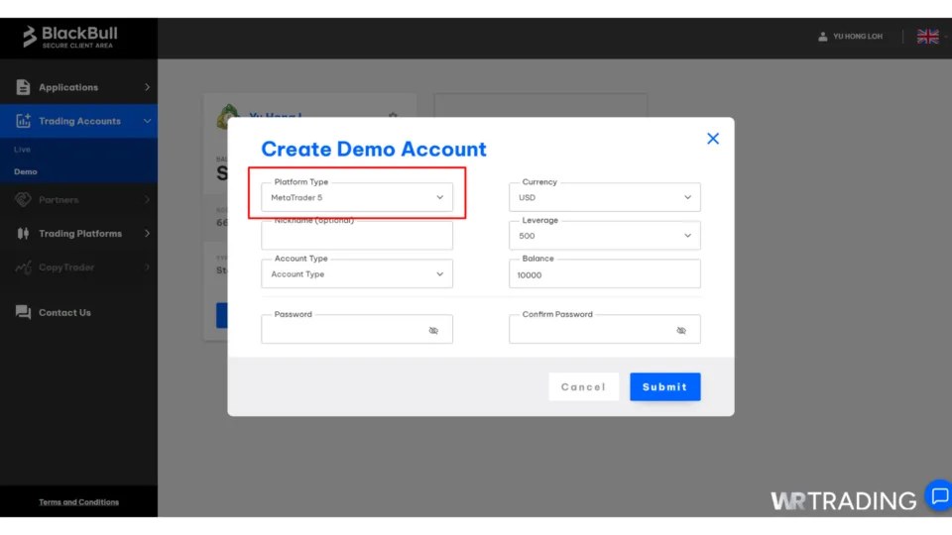Close the Create Demo Account dialog
Screen dimensions: 952x535
tap(712, 139)
